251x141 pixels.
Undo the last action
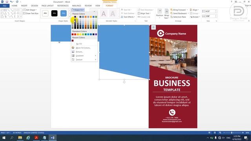tap(11, 2)
